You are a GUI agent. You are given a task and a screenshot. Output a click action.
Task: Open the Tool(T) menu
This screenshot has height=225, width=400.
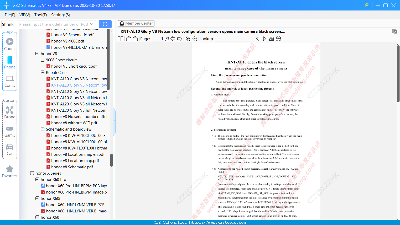(41, 15)
